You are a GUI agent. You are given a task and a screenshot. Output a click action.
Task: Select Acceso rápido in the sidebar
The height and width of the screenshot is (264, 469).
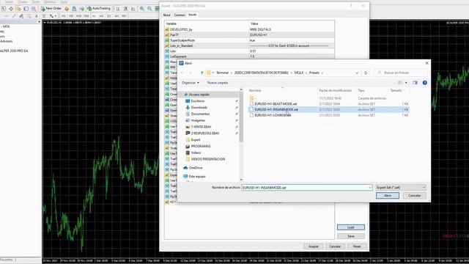[199, 95]
